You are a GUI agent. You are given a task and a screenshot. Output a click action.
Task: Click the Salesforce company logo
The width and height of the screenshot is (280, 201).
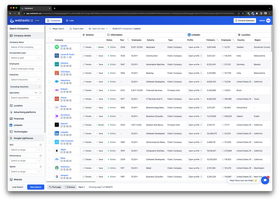[x=56, y=82]
